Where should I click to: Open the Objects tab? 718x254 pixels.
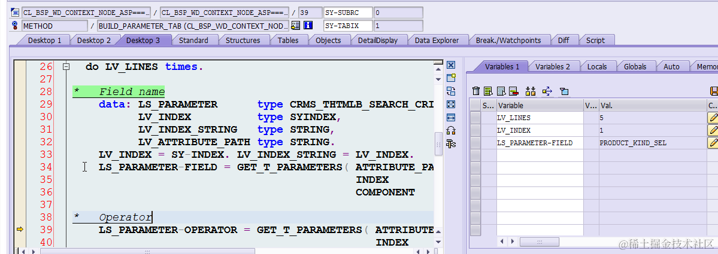(328, 40)
